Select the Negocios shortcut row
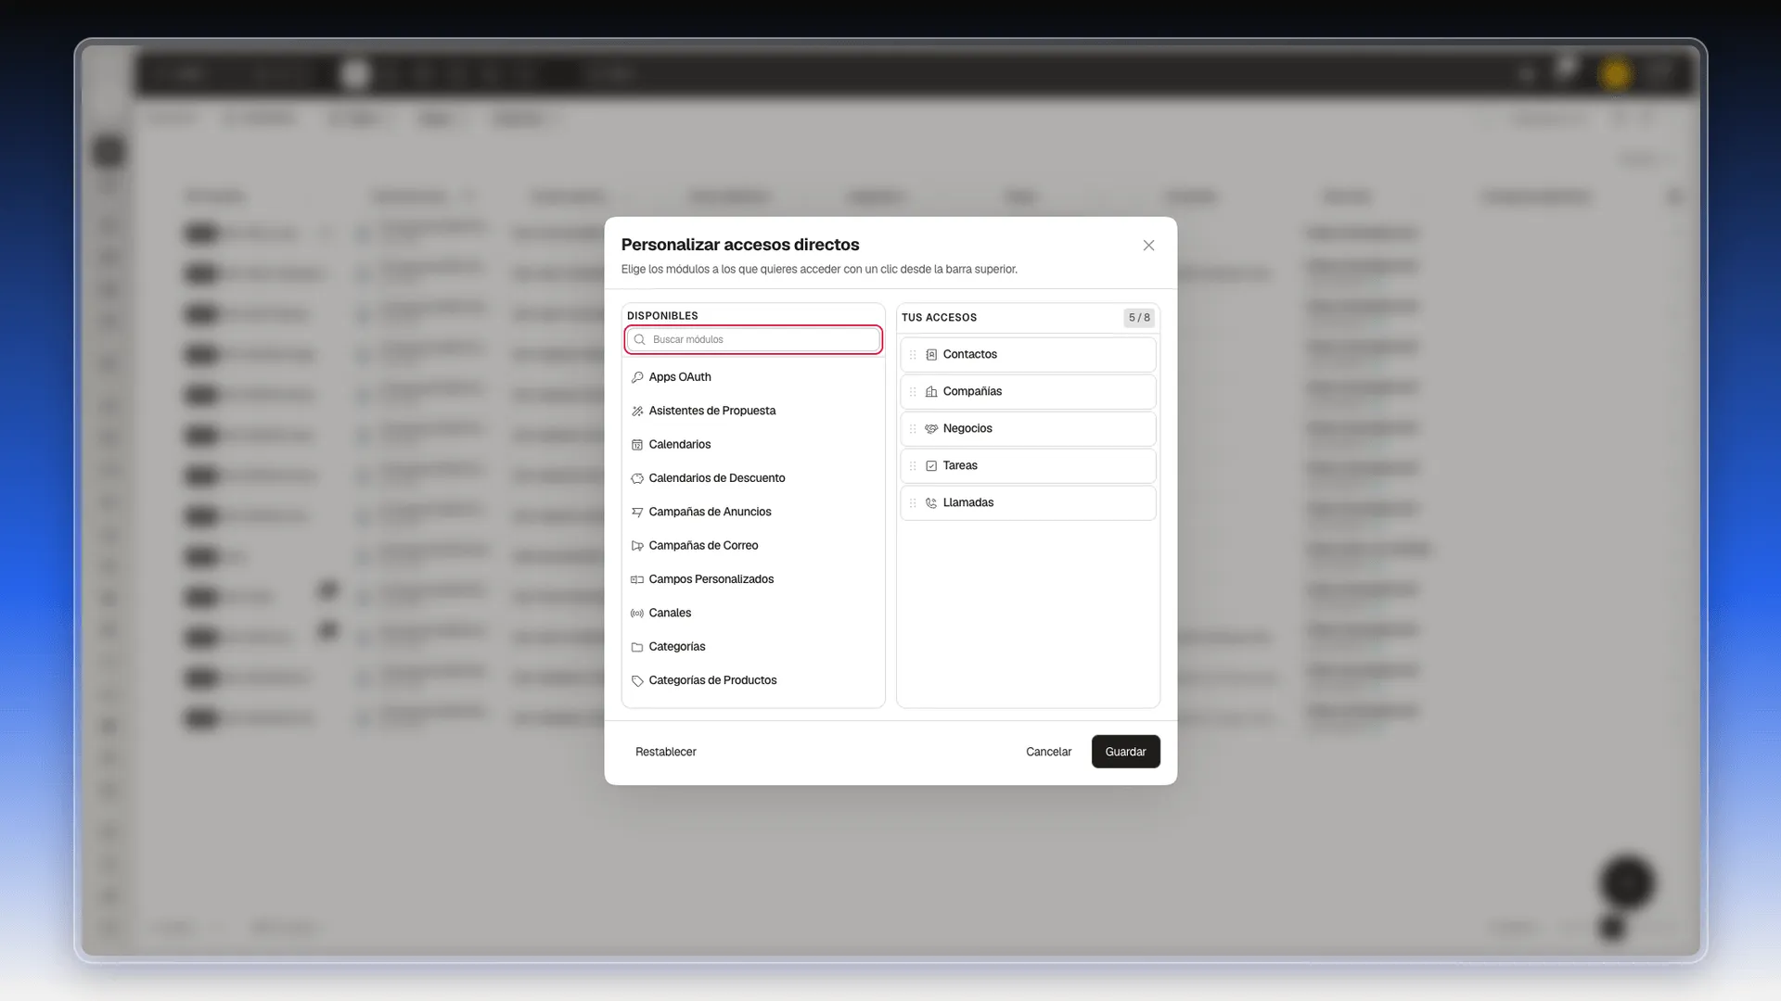 coord(1028,429)
